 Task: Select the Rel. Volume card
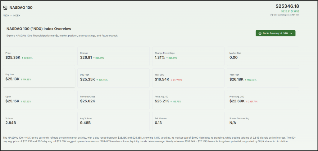pyautogui.click(x=188, y=121)
